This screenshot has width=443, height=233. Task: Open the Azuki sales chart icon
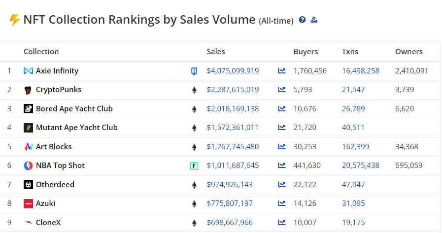click(282, 203)
